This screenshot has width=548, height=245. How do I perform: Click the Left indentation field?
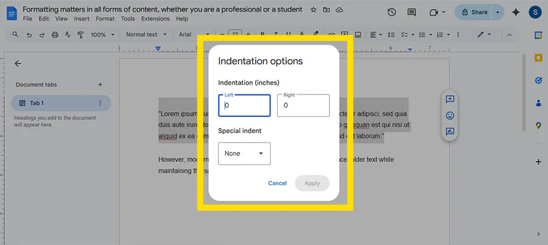244,105
